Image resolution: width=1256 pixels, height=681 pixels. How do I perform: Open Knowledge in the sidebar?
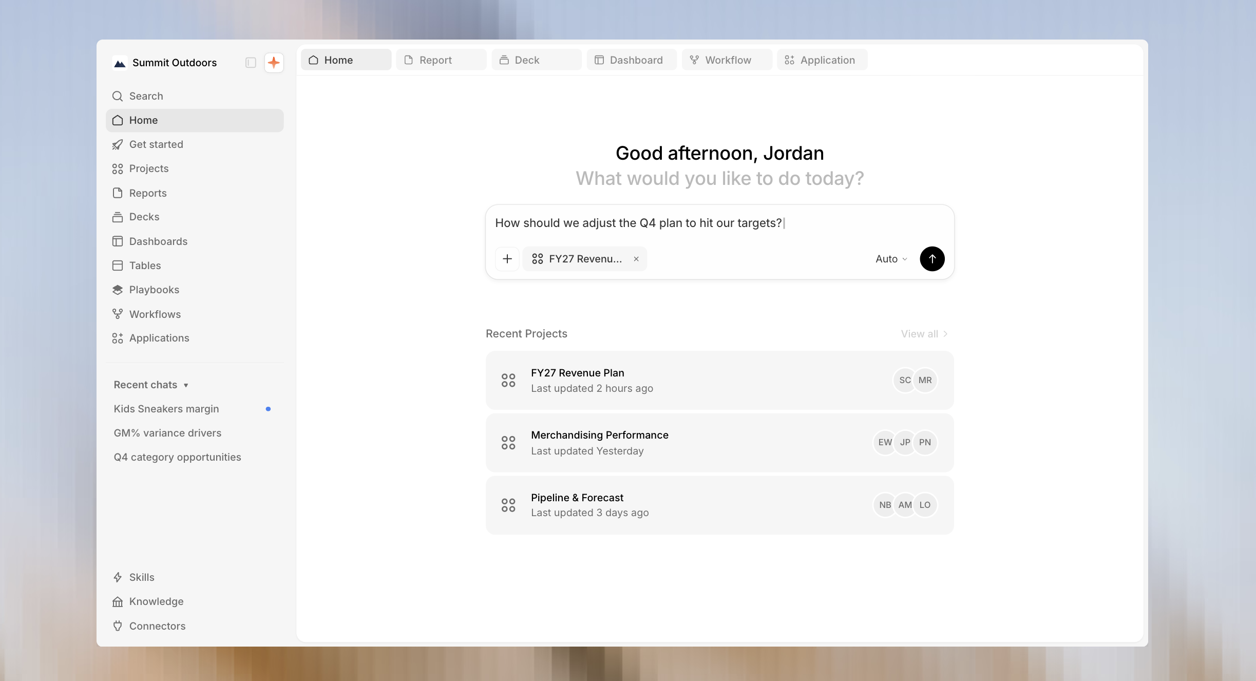pyautogui.click(x=195, y=601)
